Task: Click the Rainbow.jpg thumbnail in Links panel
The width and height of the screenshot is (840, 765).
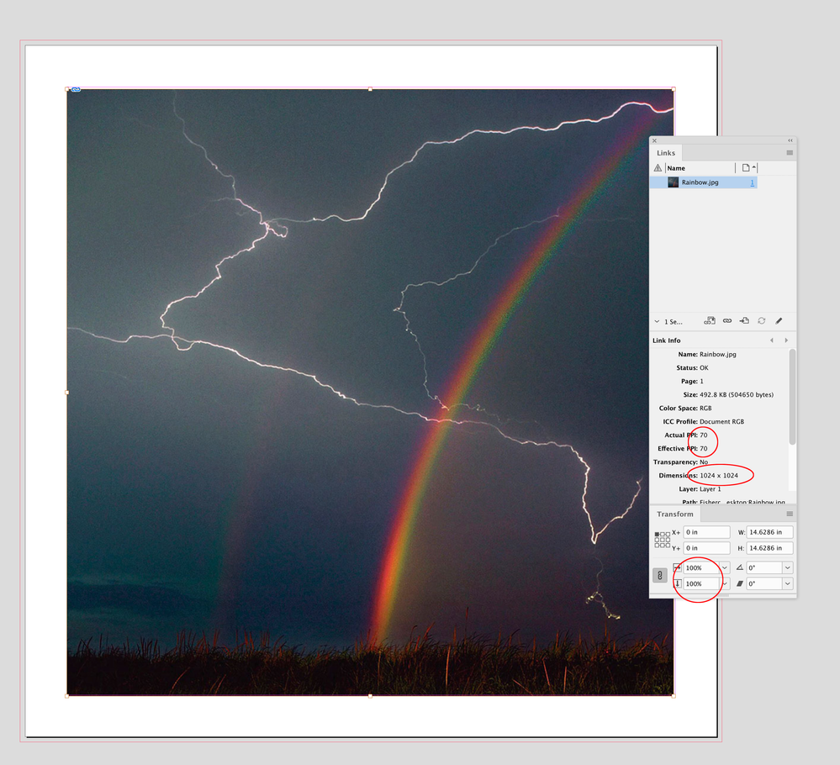Action: tap(673, 182)
